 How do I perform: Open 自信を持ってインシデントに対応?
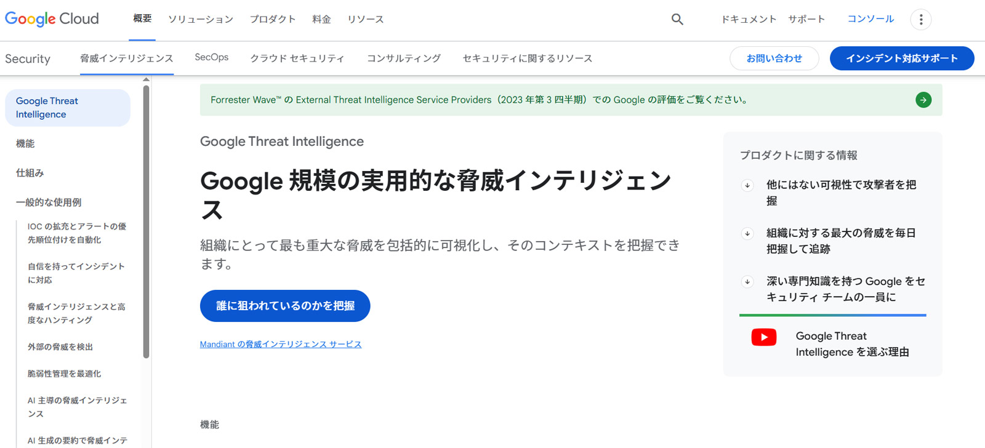76,273
